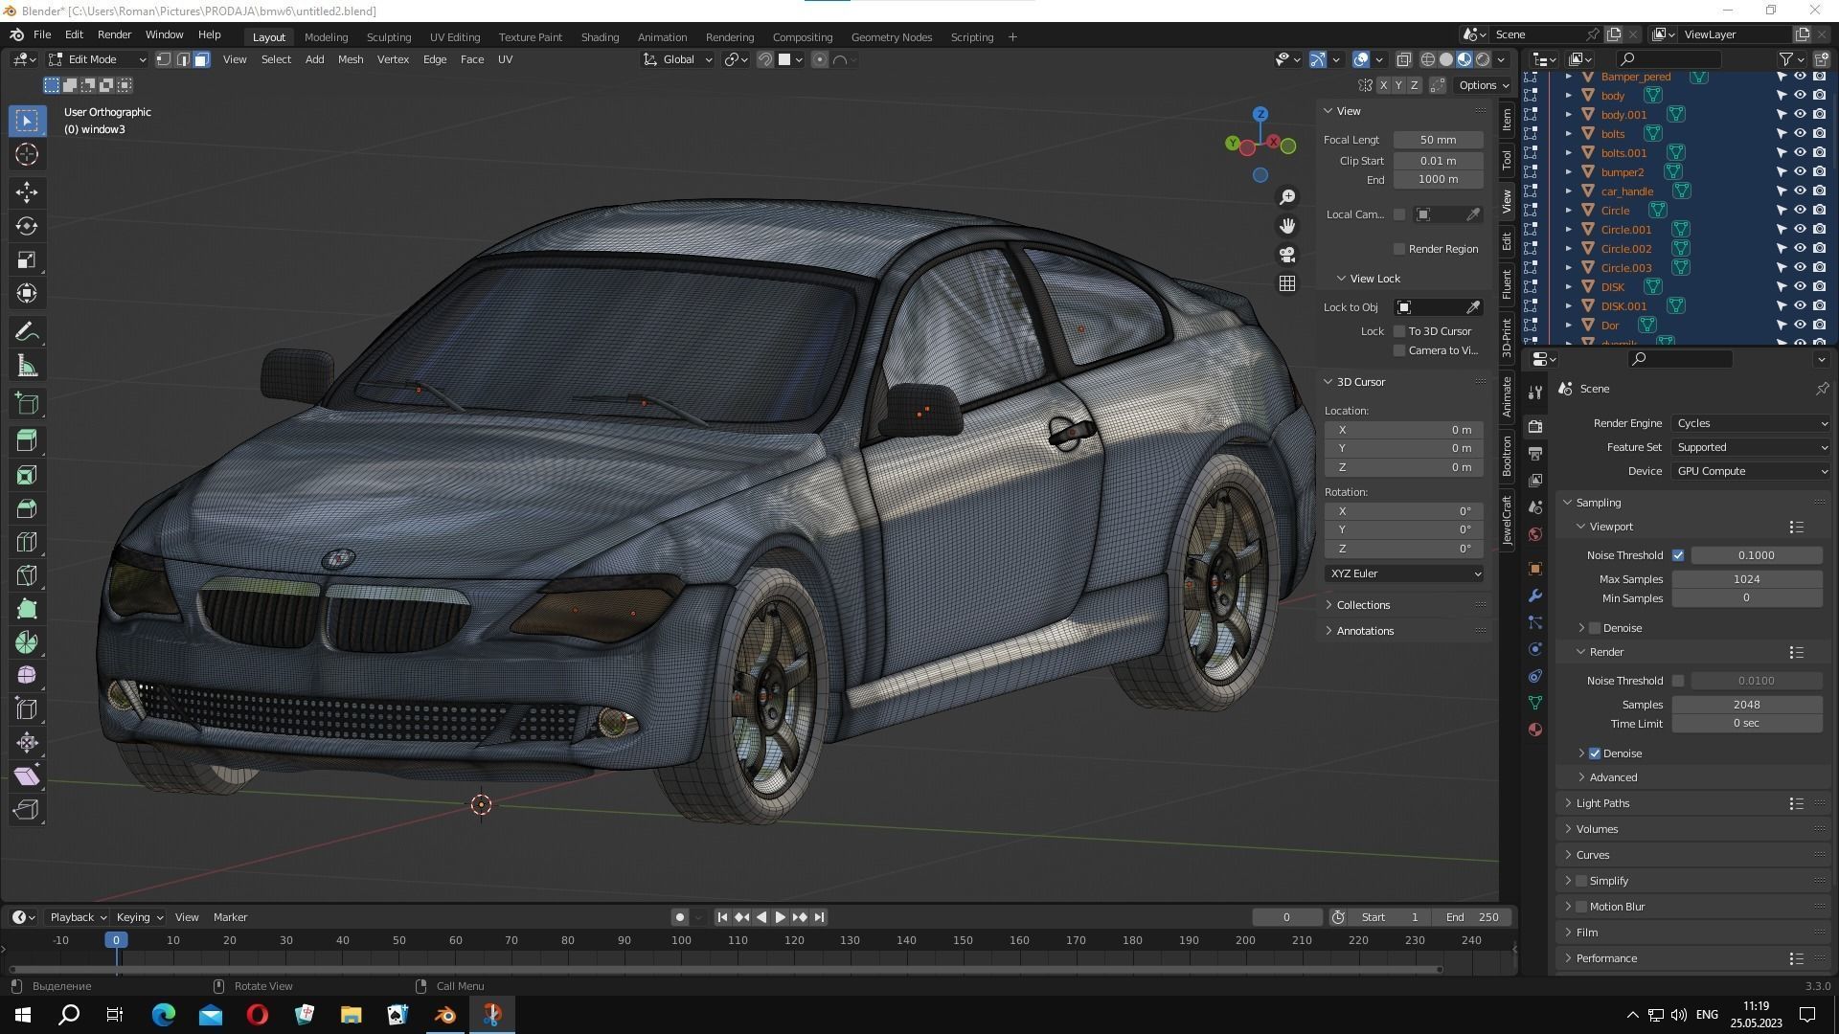Click the Max Samples value slider
Image resolution: width=1839 pixels, height=1034 pixels.
click(x=1746, y=578)
